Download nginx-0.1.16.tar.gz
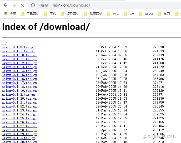 coord(19,79)
